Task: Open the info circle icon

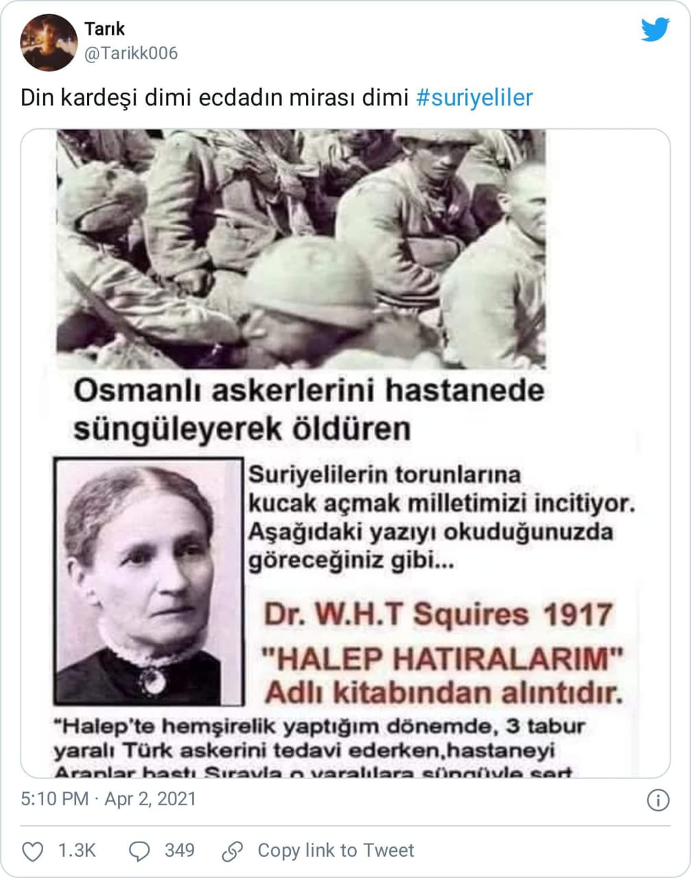Action: [x=658, y=800]
